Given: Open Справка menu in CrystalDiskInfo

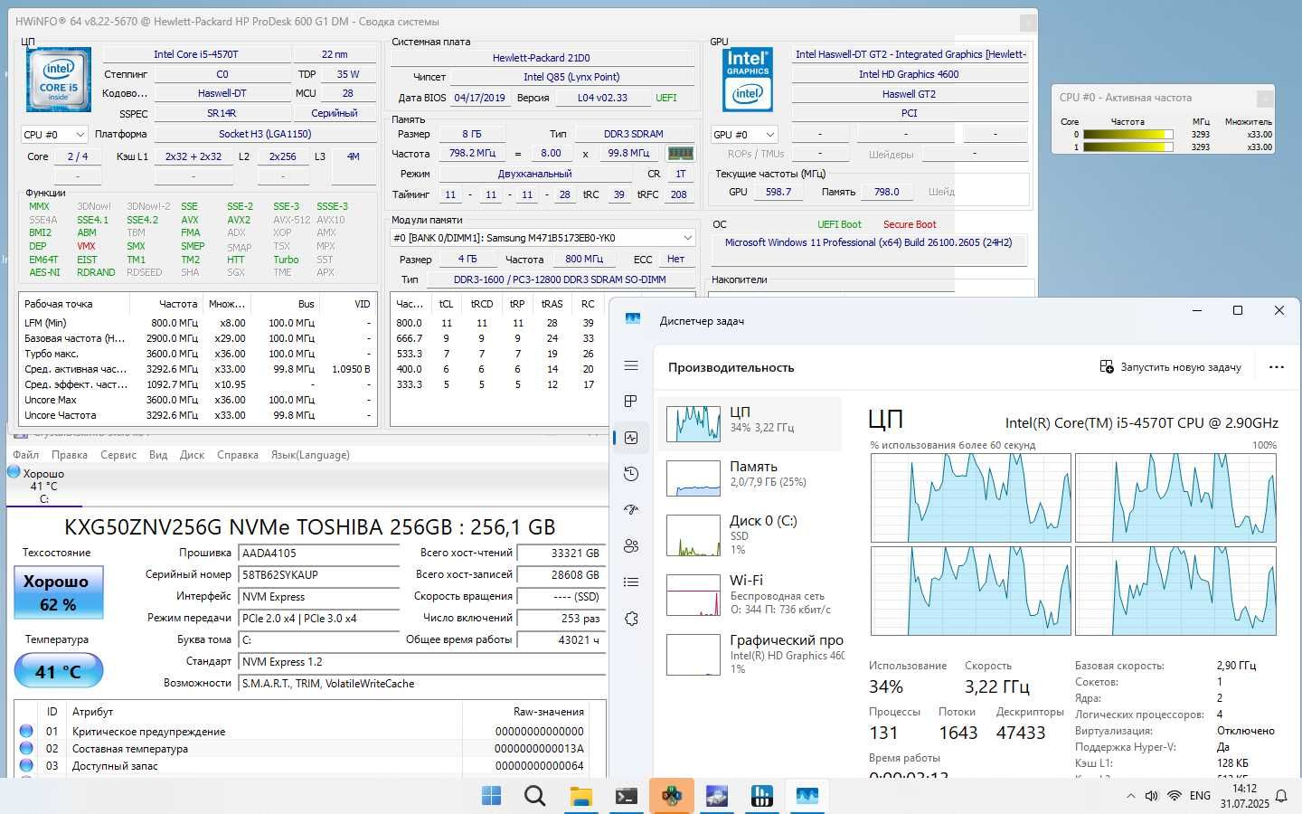Looking at the screenshot, I should tap(238, 455).
